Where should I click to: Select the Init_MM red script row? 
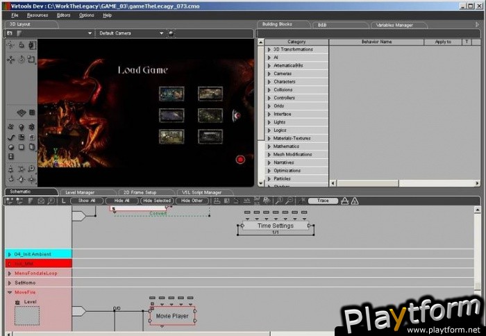coord(38,264)
